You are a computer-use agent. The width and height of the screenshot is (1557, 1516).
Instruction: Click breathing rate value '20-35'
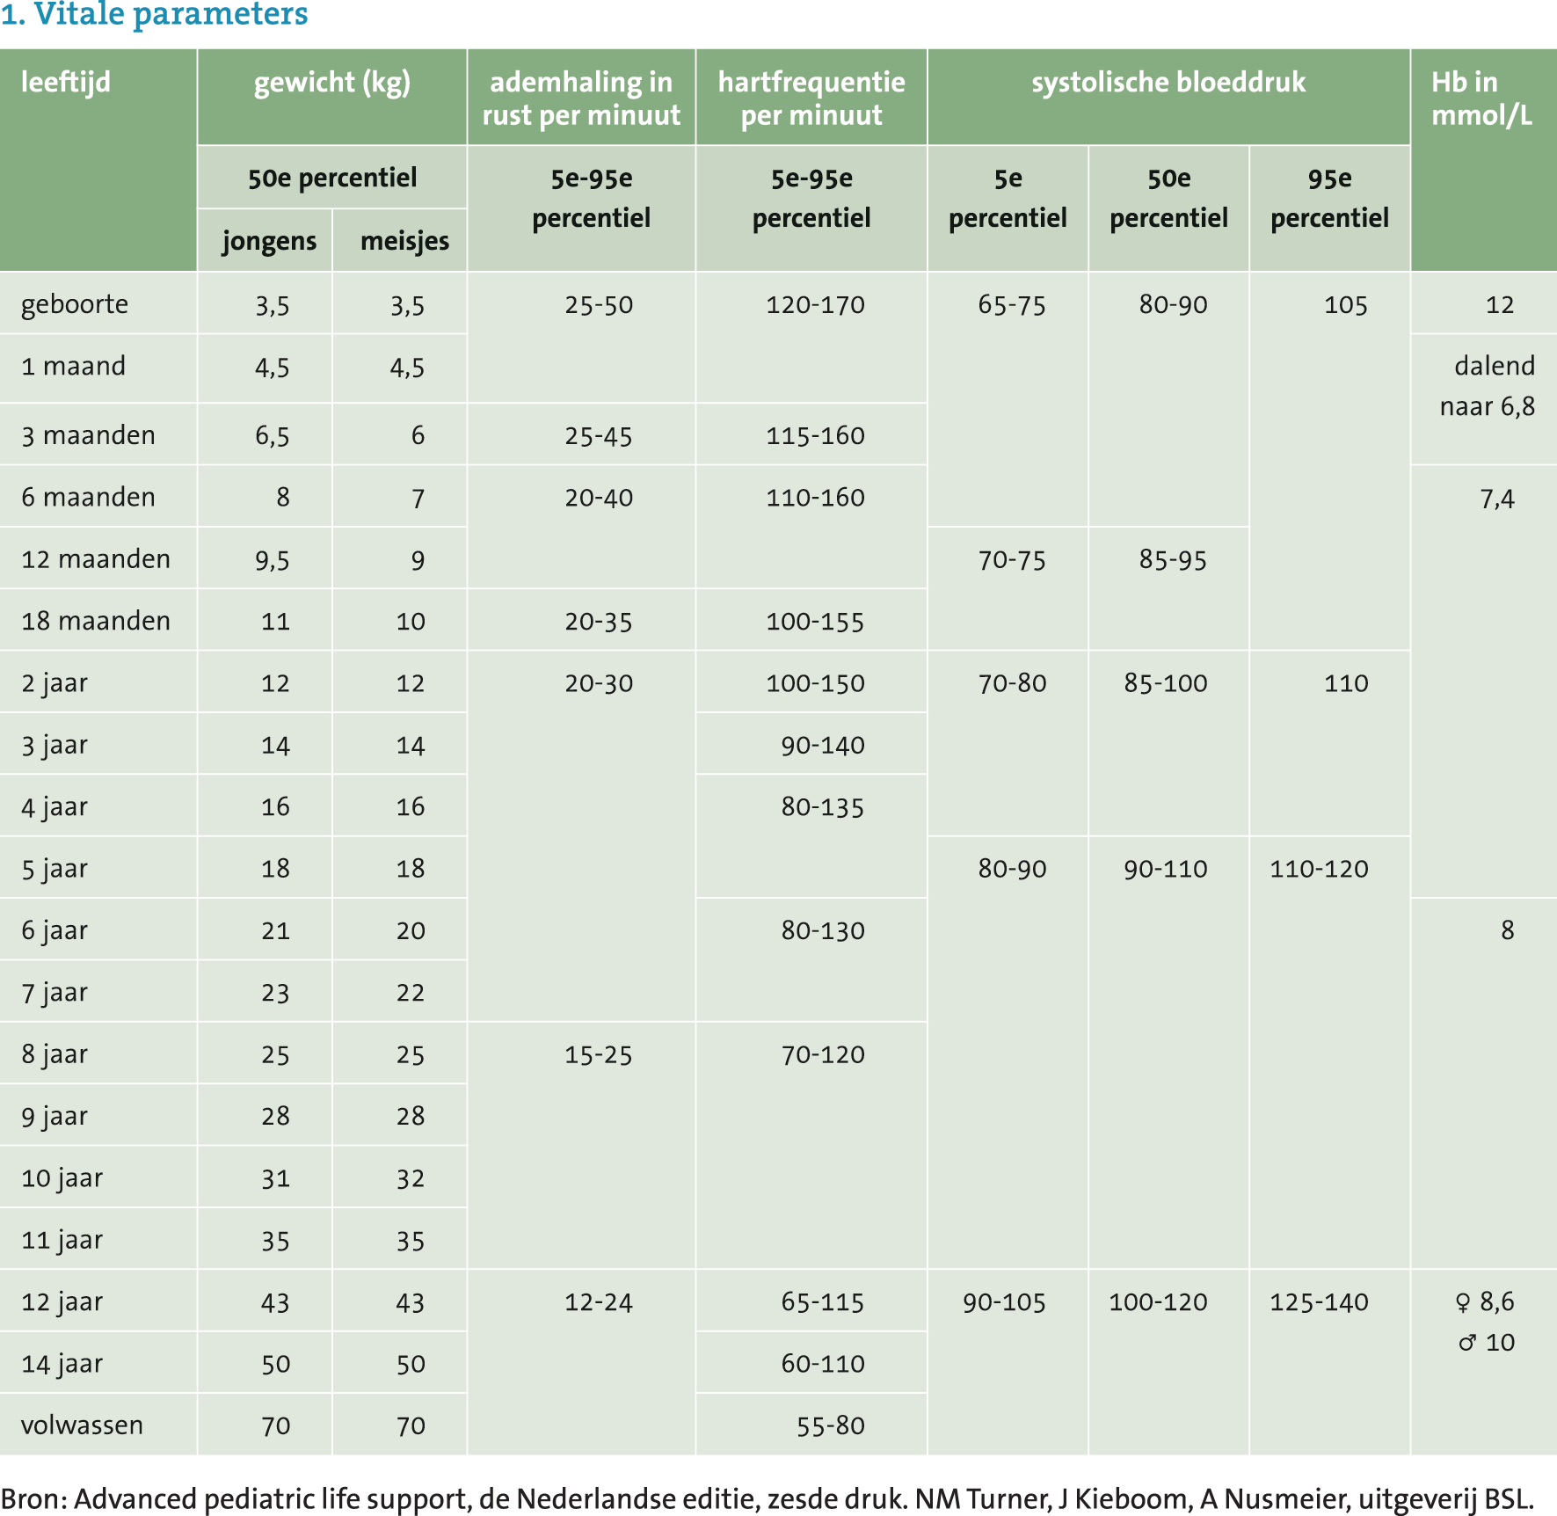tap(599, 622)
